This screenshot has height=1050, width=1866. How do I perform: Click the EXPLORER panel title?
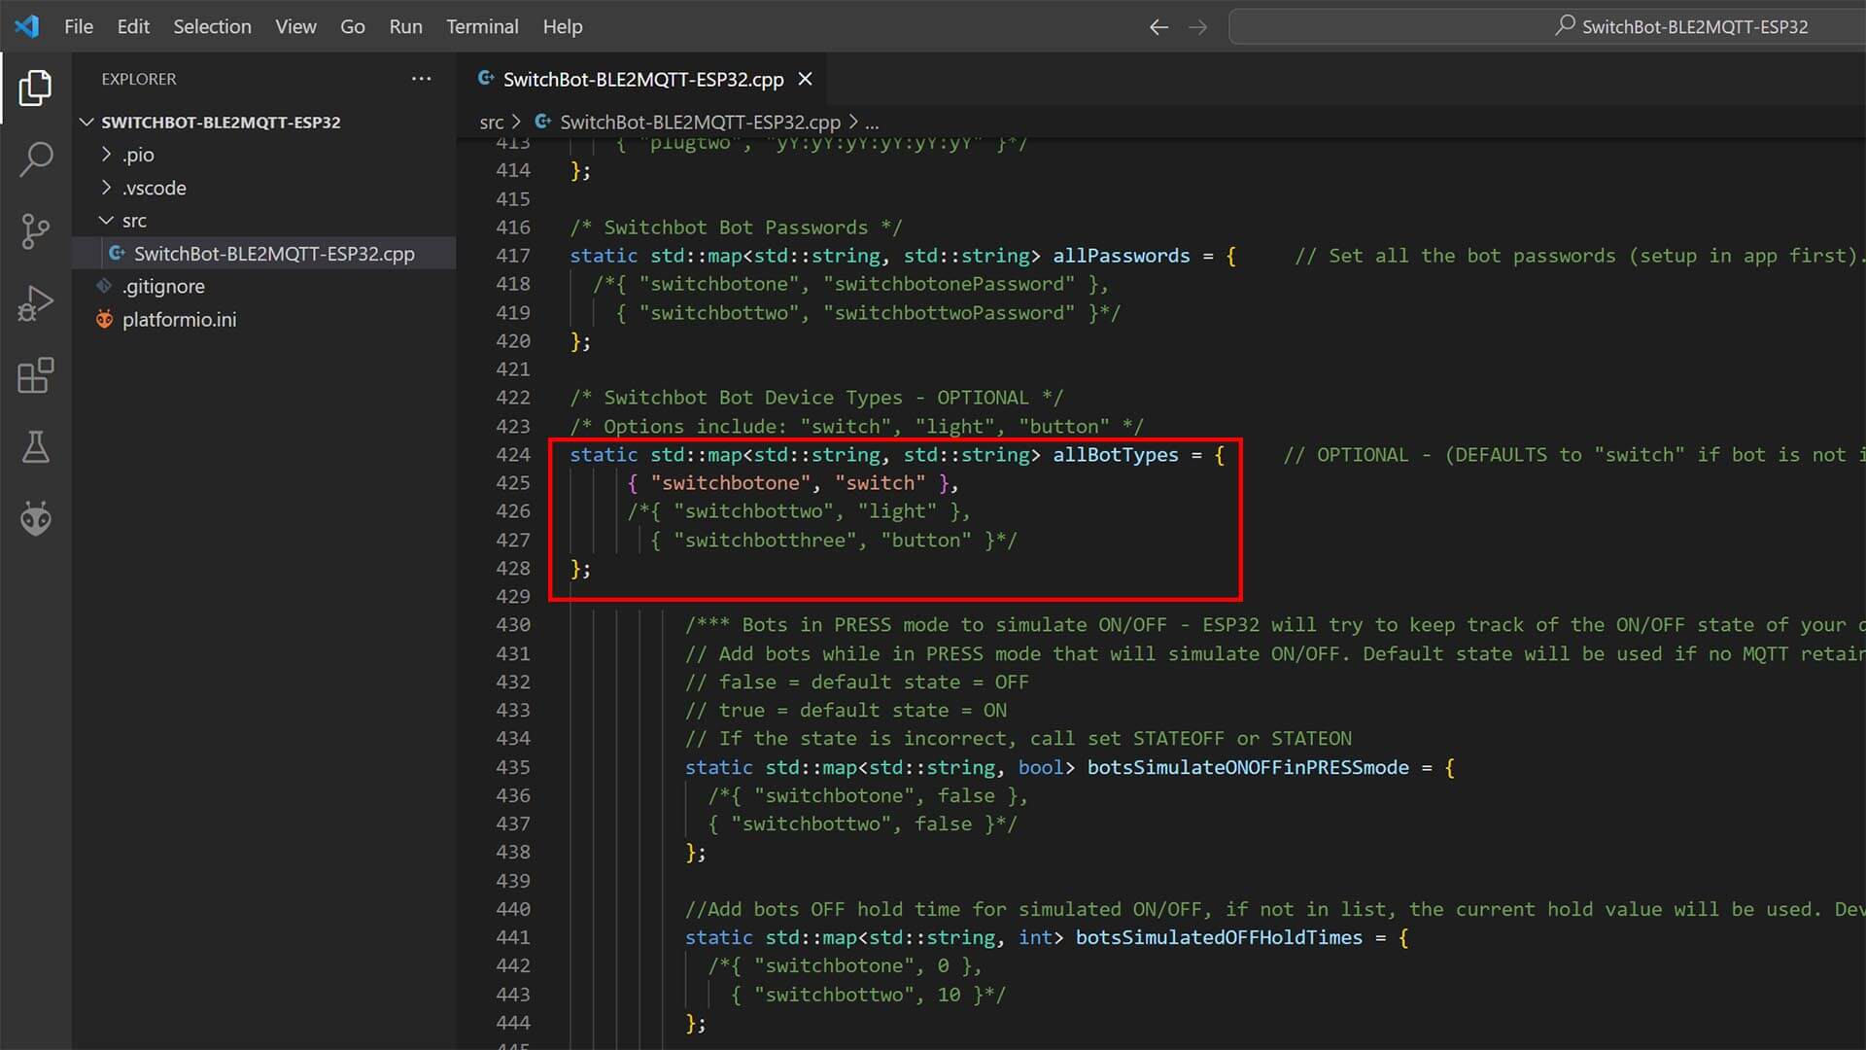point(139,79)
